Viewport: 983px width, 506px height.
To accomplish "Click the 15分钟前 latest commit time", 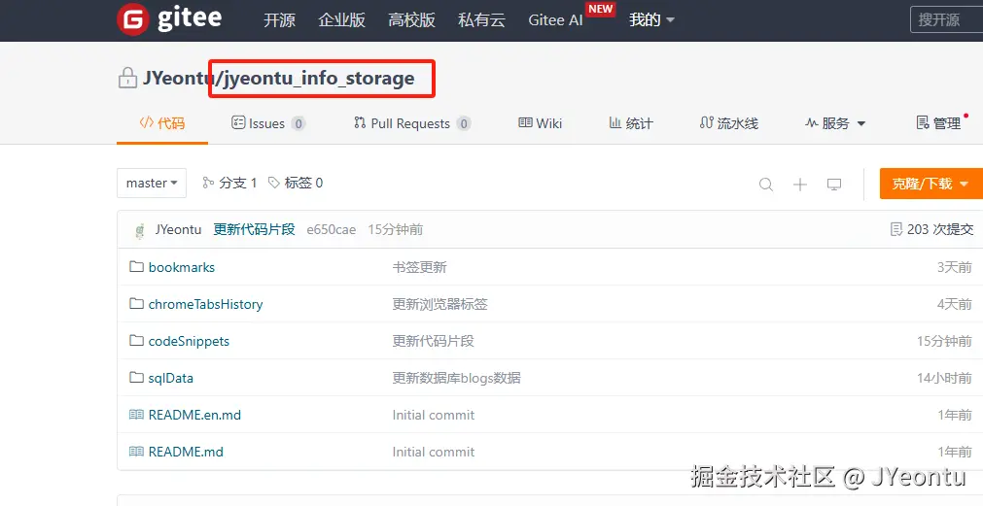I will (395, 230).
